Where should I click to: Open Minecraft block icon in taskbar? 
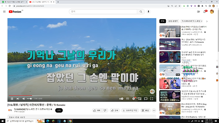coord(53,121)
